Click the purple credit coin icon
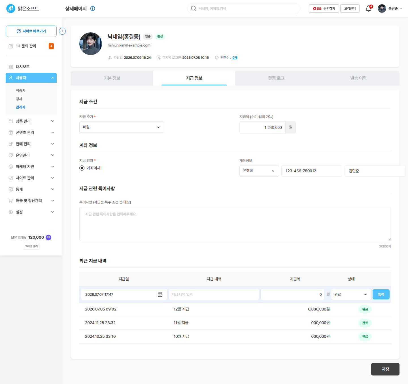This screenshot has width=408, height=384. coord(48,237)
